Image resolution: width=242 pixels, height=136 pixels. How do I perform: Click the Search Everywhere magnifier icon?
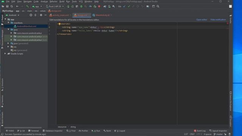[158, 6]
